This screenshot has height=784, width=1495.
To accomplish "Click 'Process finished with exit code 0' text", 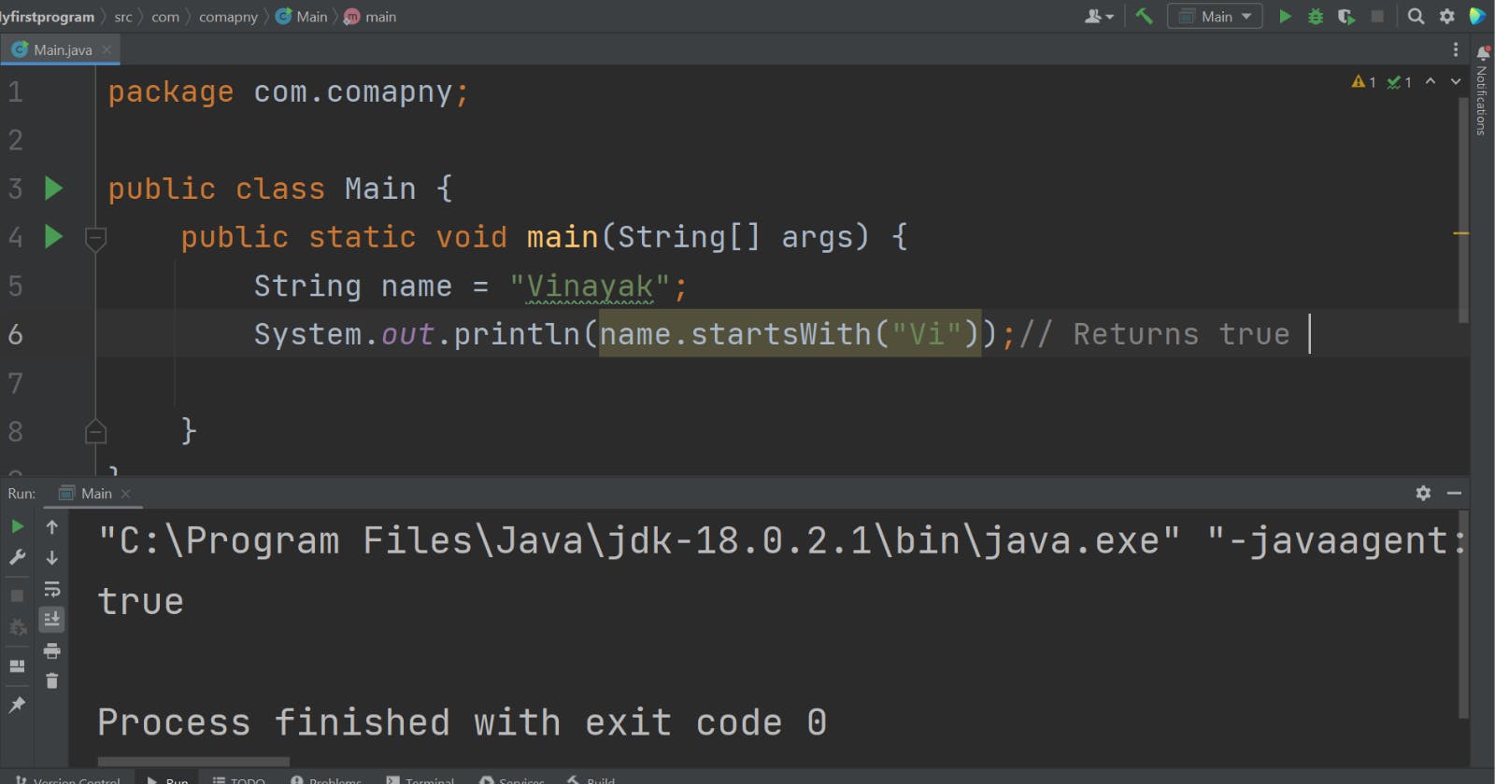I will [463, 722].
